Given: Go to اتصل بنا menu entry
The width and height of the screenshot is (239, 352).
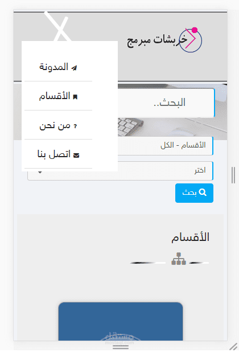Looking at the screenshot, I should (x=58, y=154).
